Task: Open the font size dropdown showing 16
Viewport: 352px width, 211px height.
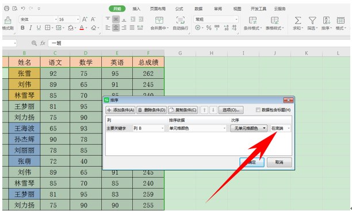Action: 78,20
